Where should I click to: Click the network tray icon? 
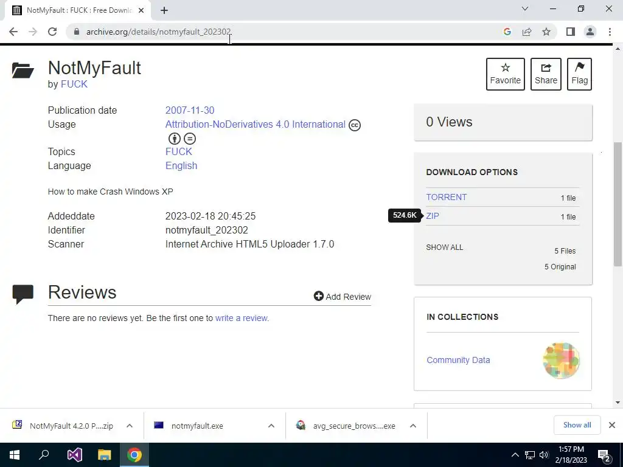click(530, 455)
